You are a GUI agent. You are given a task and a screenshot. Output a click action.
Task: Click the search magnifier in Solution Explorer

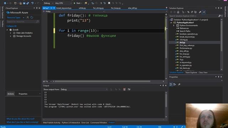(x=219, y=16)
